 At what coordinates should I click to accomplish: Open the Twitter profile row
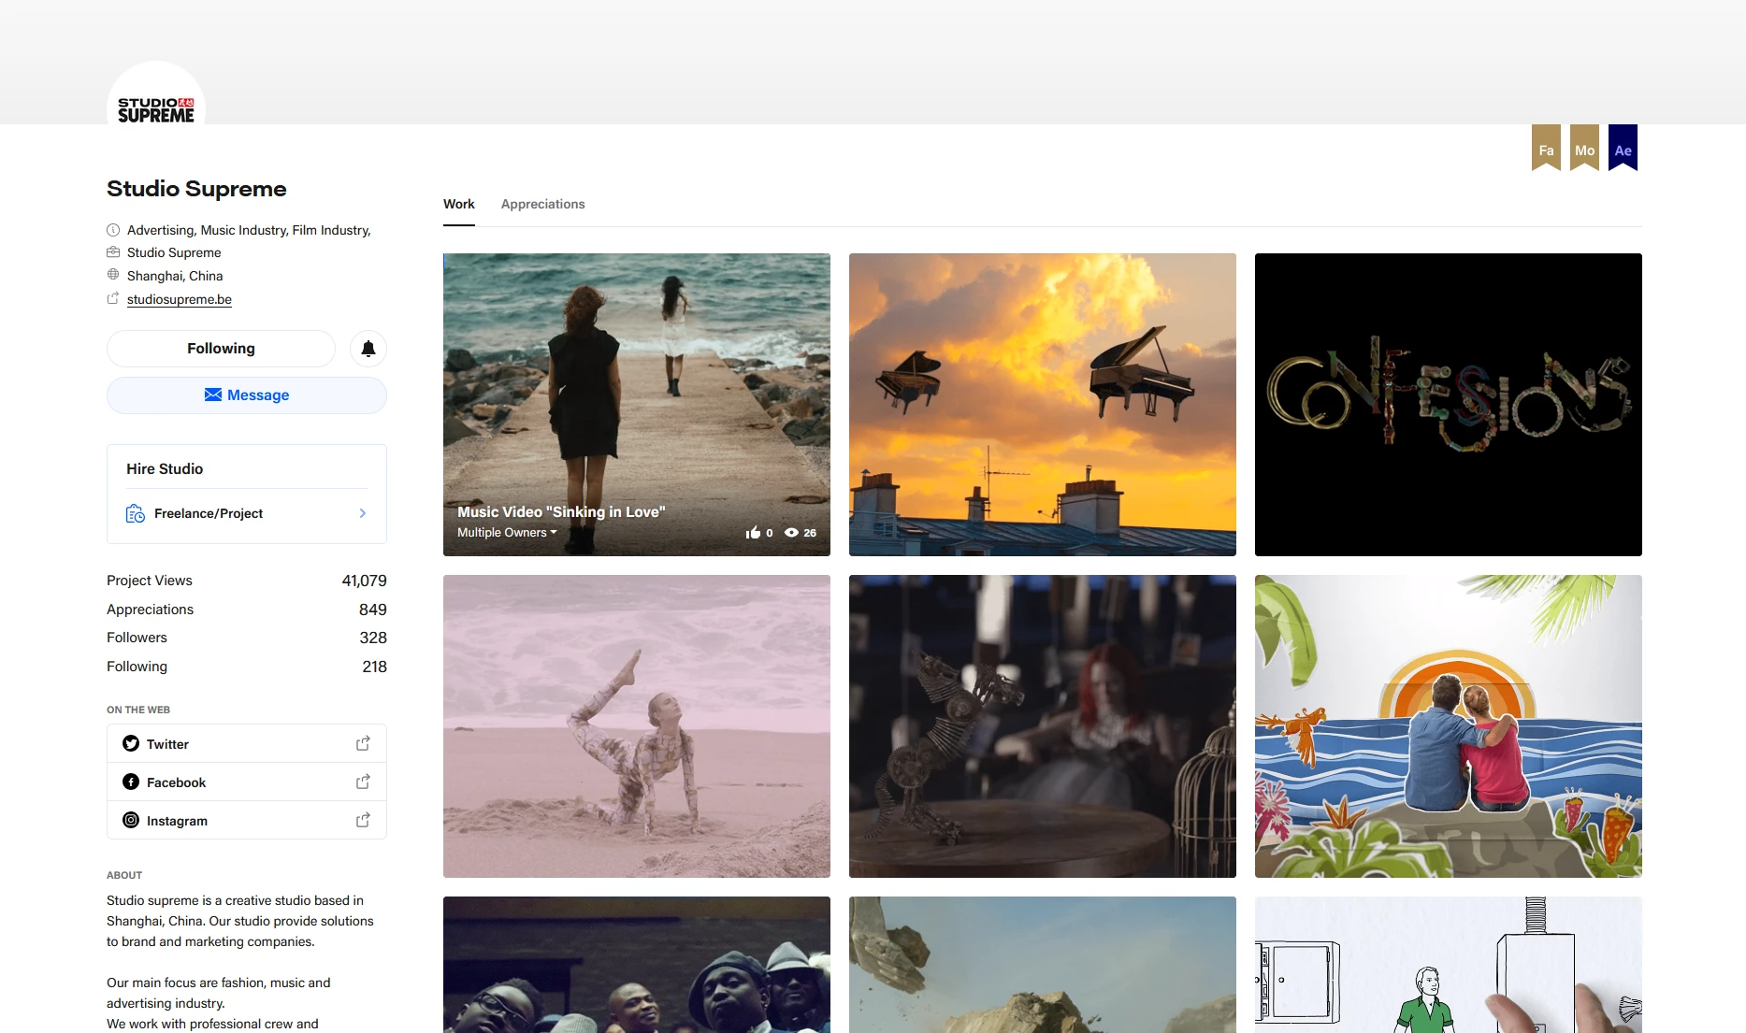point(247,743)
